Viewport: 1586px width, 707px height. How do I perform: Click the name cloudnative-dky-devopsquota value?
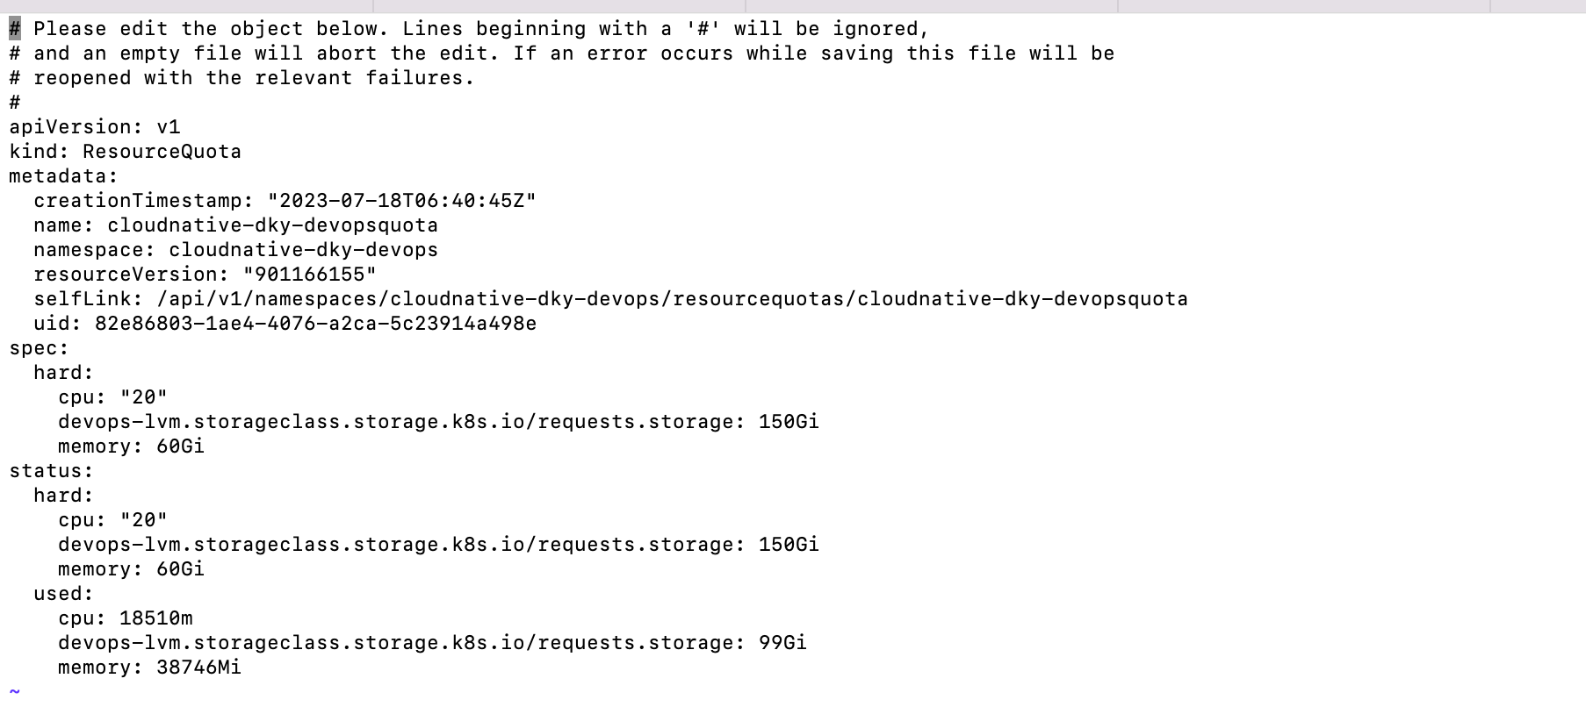point(272,225)
